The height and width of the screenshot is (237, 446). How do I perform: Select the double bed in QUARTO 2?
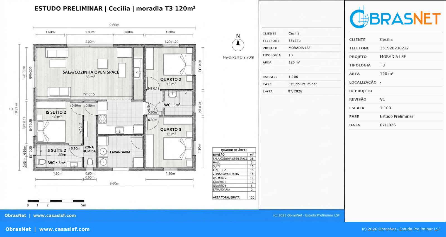(x=178, y=64)
